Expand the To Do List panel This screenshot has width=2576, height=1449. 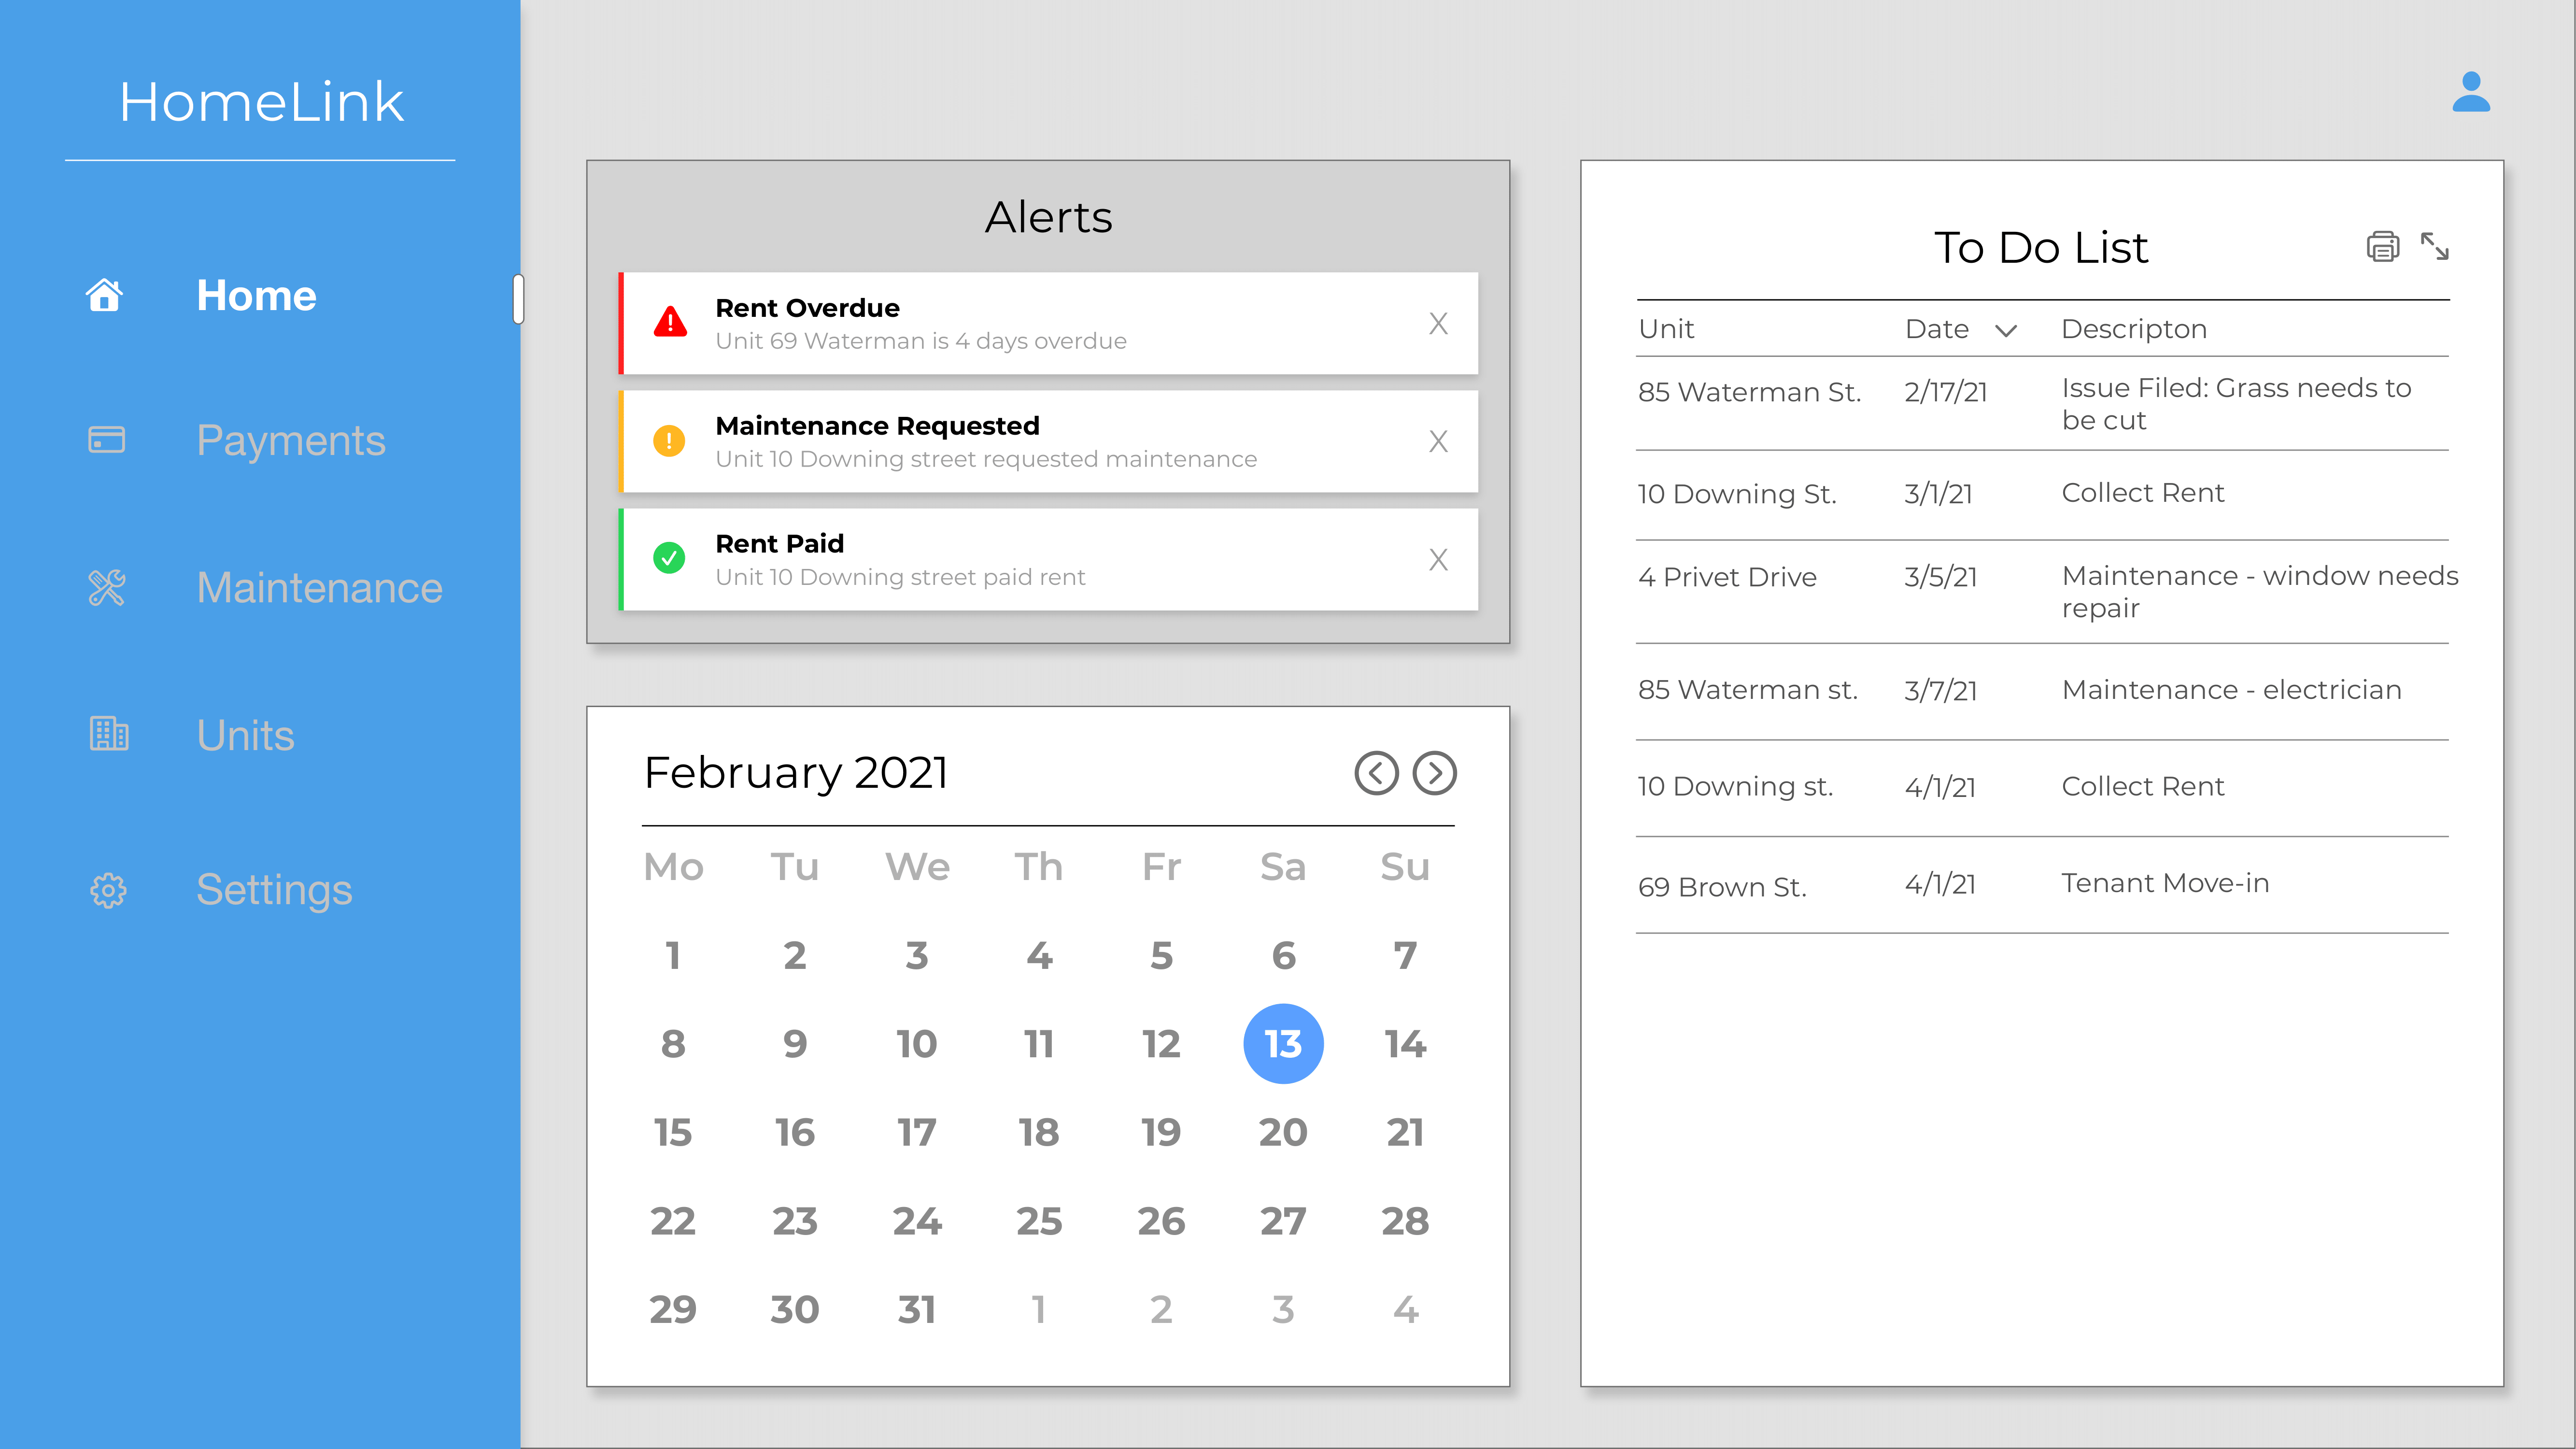(2434, 246)
